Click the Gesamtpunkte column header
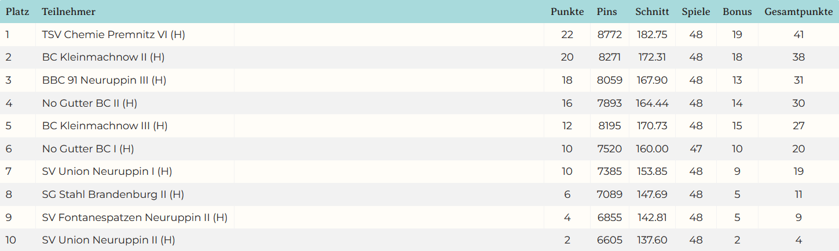 pyautogui.click(x=798, y=12)
